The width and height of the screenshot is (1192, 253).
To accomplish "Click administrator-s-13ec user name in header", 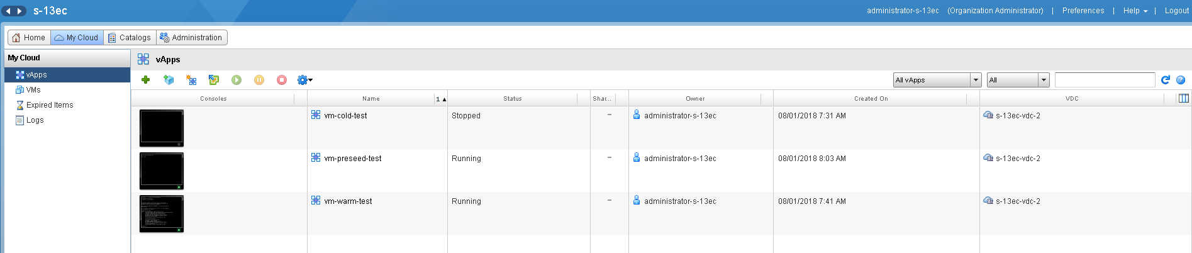I will click(903, 11).
